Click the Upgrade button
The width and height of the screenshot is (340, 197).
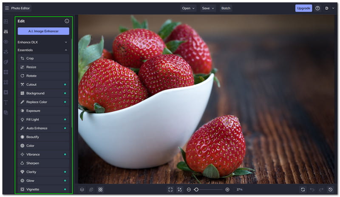coord(303,8)
